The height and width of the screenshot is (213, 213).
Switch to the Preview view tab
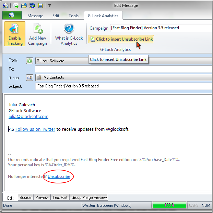42,198
